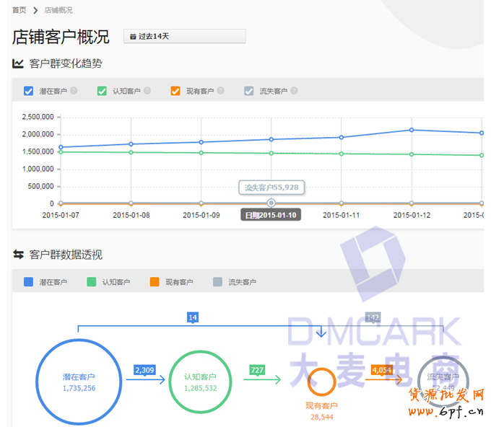Uncheck the 潜在客户 checkbox
The width and height of the screenshot is (491, 427).
28,91
